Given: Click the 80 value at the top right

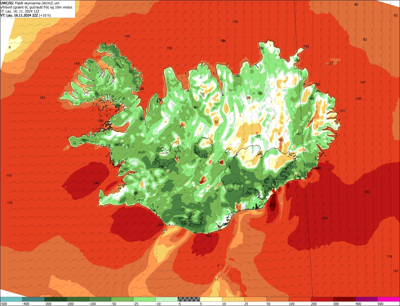Looking at the screenshot, I should click(356, 4).
